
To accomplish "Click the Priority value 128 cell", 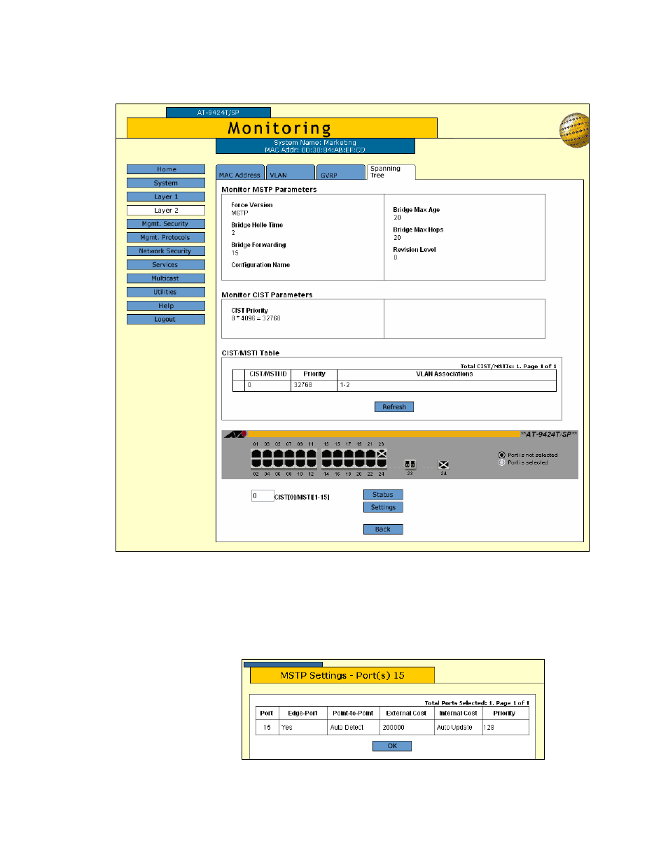I will [x=506, y=728].
